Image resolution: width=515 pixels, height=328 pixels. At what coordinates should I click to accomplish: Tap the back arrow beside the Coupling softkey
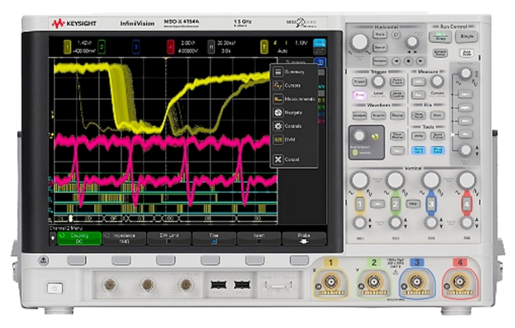[52, 239]
